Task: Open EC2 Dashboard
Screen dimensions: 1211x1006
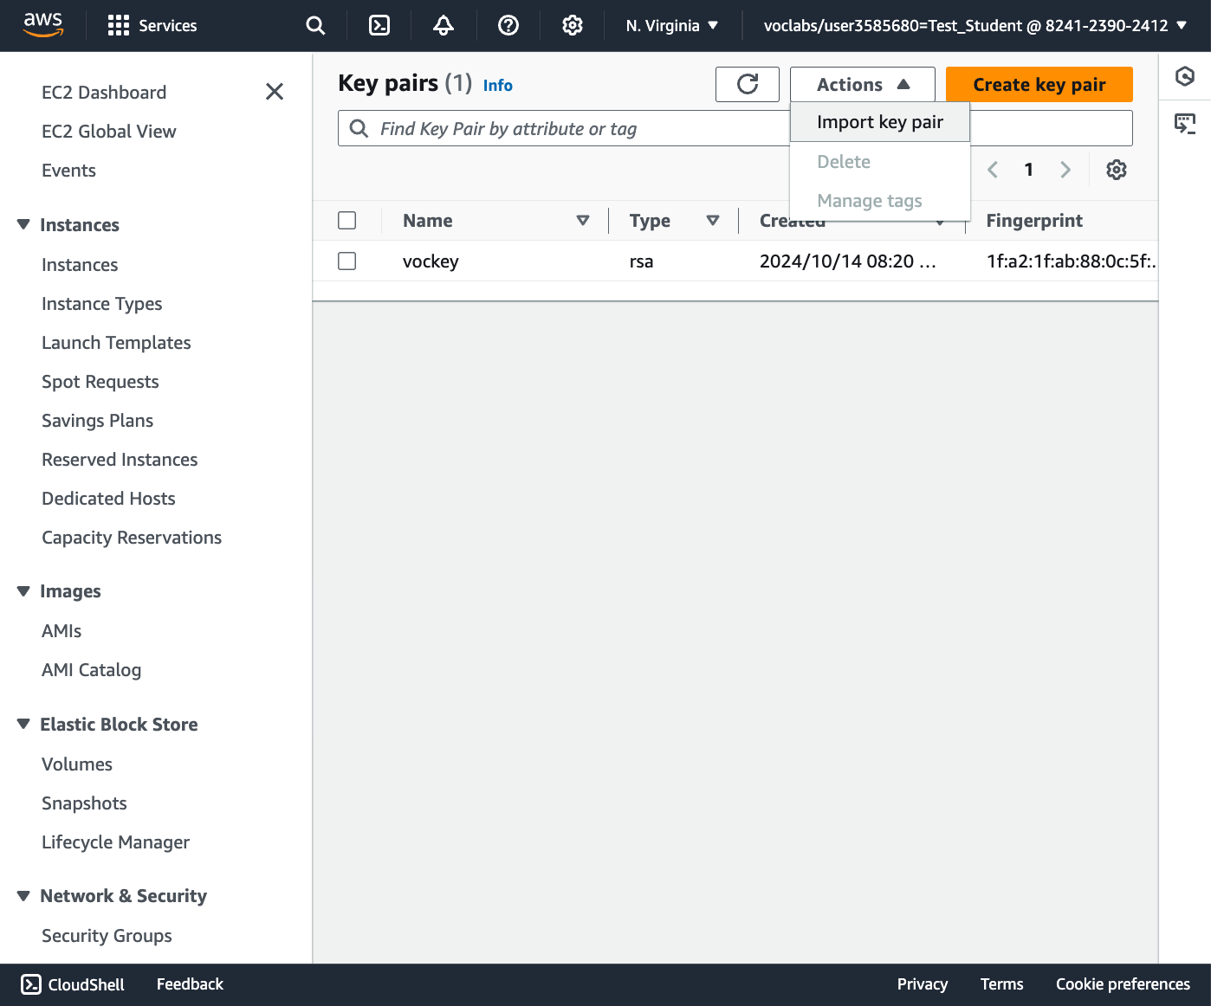Action: point(104,93)
